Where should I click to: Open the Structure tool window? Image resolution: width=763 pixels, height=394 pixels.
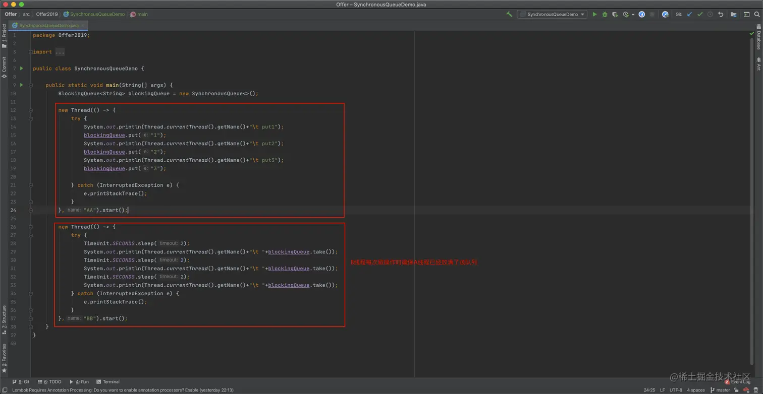click(x=4, y=320)
